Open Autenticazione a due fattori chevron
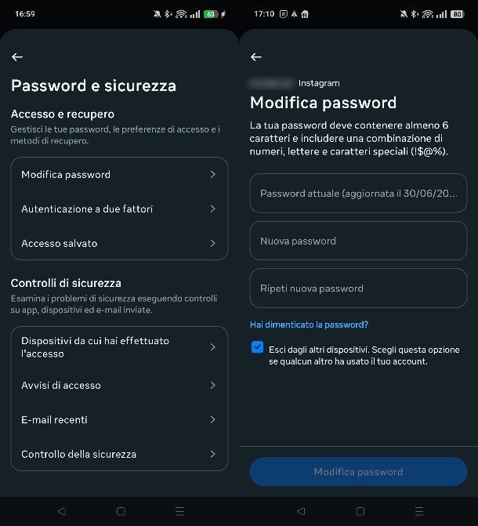Image resolution: width=478 pixels, height=526 pixels. [212, 209]
